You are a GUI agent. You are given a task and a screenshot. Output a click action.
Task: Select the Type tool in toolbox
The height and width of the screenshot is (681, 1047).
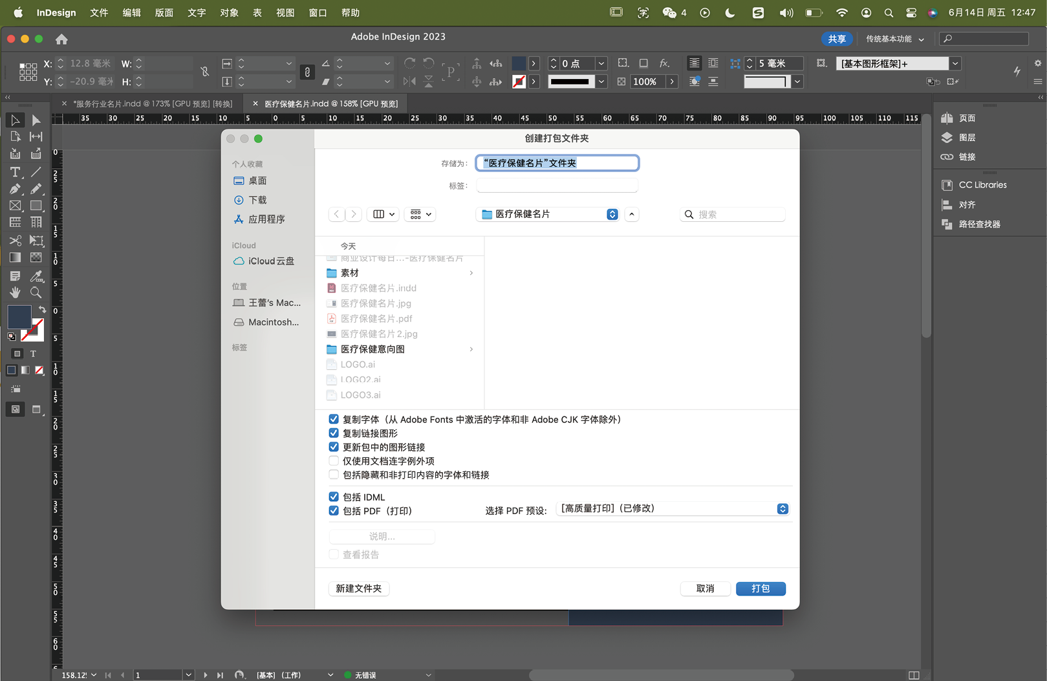(x=15, y=172)
